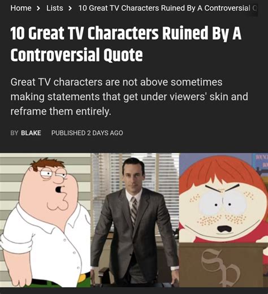Open the man in gray suit image
Screen dimensions: 268x294
tap(135, 220)
